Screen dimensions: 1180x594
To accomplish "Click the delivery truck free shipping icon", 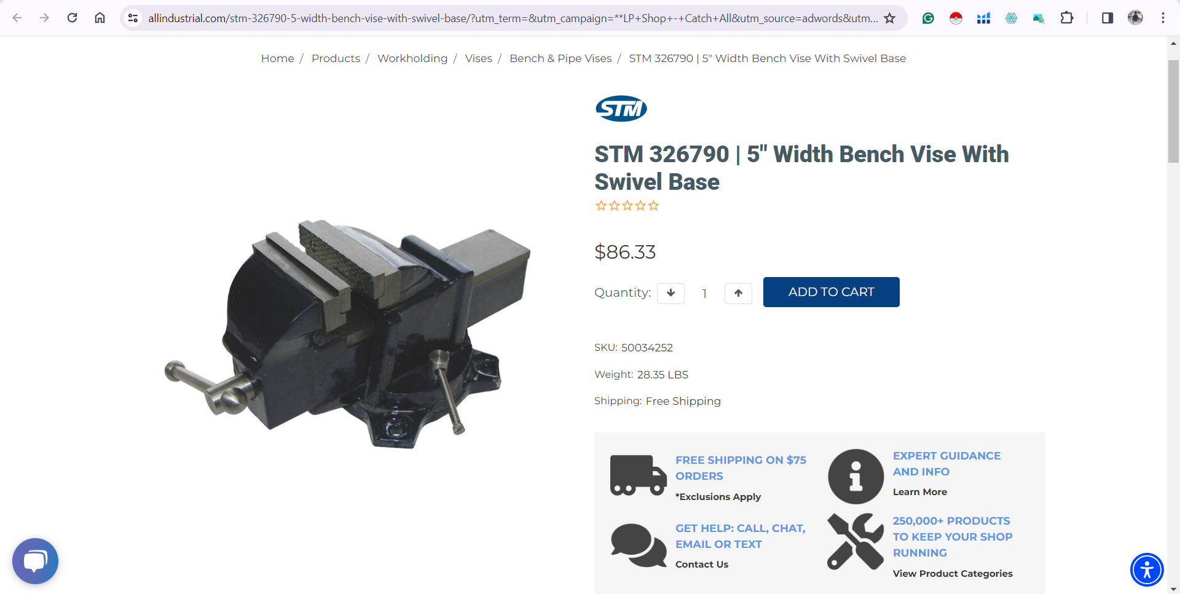I will pyautogui.click(x=638, y=475).
